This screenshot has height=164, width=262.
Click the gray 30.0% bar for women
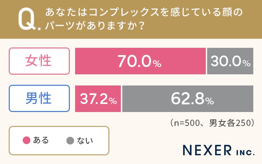230,61
